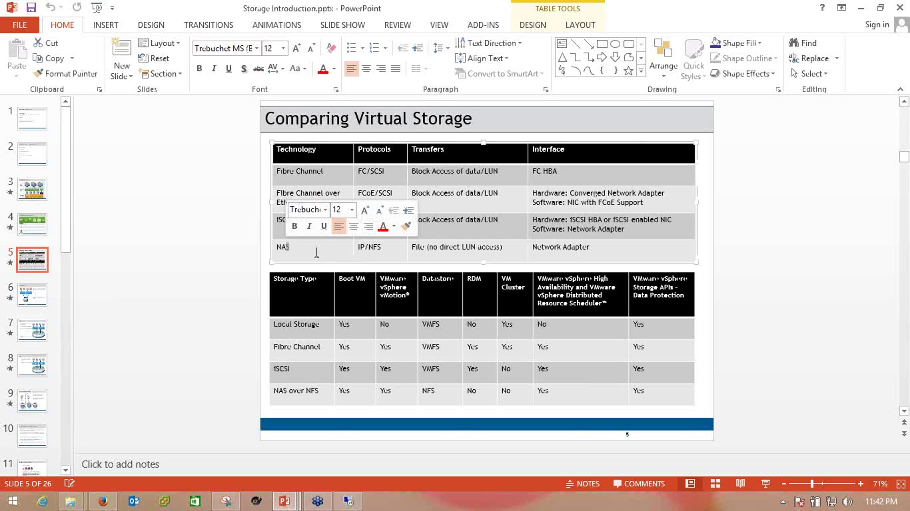The height and width of the screenshot is (511, 910).
Task: Toggle Bold in the floating mini toolbar
Action: (294, 226)
